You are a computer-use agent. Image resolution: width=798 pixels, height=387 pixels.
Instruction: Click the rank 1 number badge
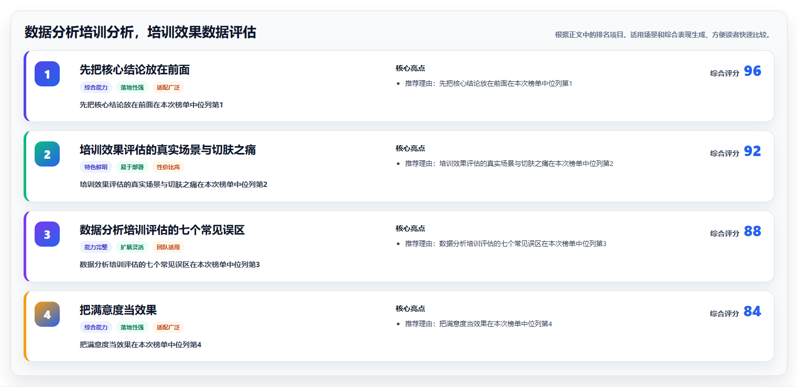47,74
